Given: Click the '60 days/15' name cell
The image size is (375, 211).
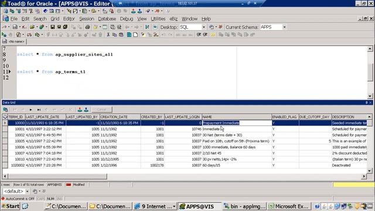Looking at the screenshot, I should pyautogui.click(x=237, y=165).
